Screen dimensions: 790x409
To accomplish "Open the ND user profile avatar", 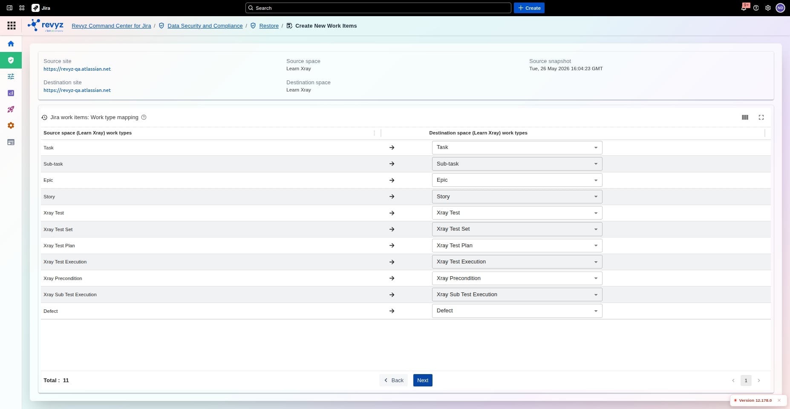I will [780, 8].
